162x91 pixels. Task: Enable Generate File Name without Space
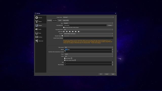pyautogui.click(x=64, y=28)
